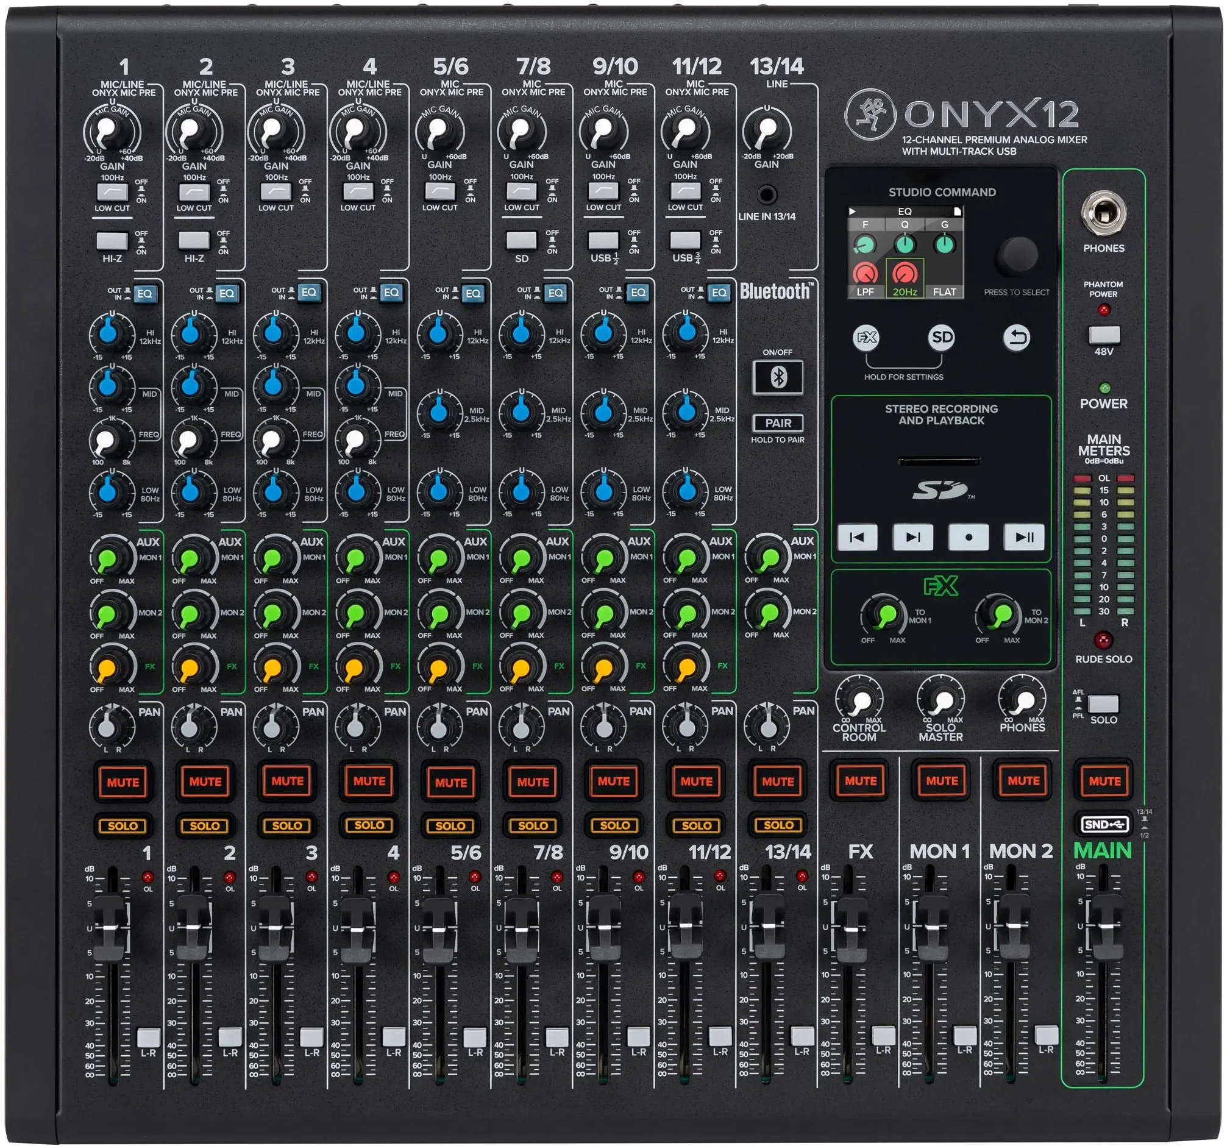Toggle channel 1 EQ in/out switch
This screenshot has height=1146, width=1230.
click(145, 293)
